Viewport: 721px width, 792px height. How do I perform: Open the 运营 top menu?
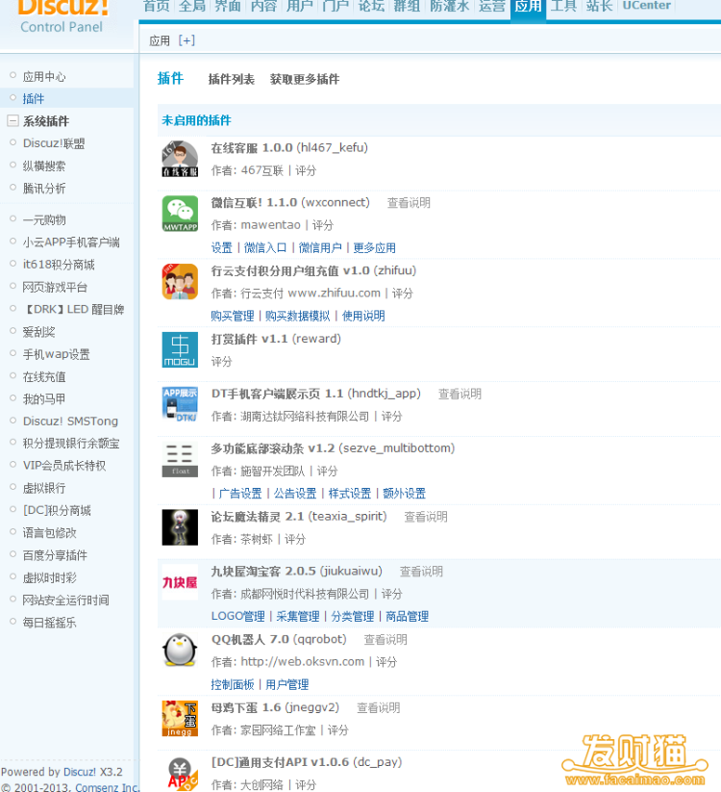pos(491,6)
